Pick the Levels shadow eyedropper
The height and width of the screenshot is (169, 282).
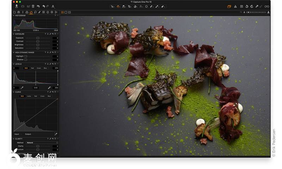click(22, 88)
